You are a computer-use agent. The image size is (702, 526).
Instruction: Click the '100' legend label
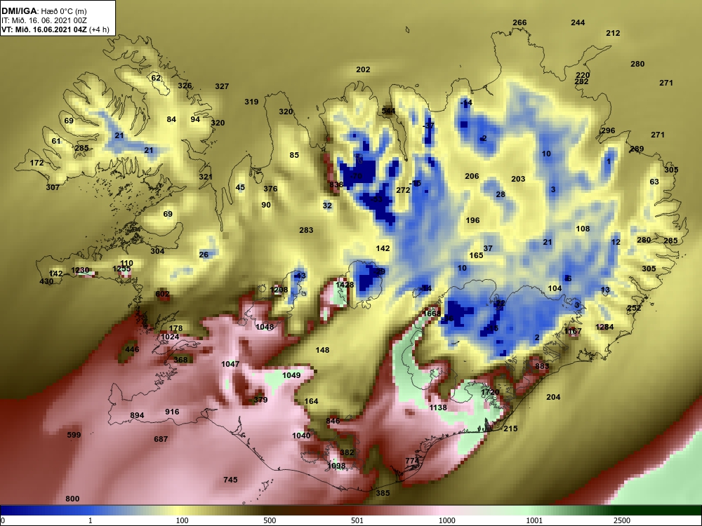click(x=182, y=520)
